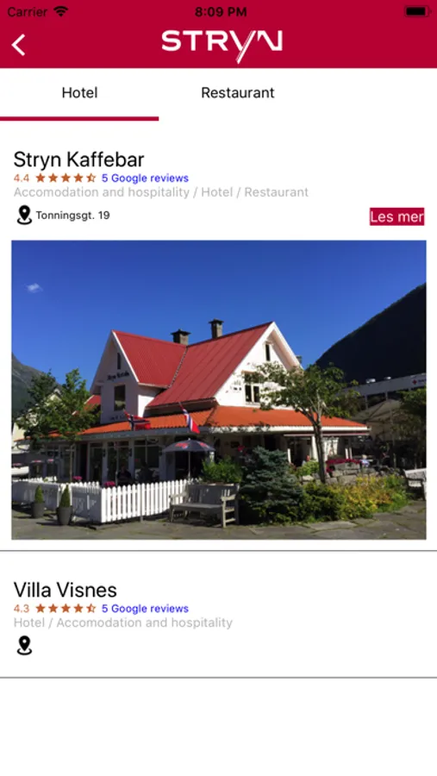
Task: Click the Villa Visnes title
Action: click(x=66, y=590)
